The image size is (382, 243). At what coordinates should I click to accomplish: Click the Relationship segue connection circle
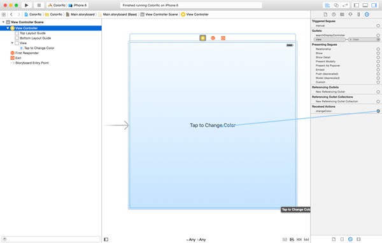tap(378, 49)
